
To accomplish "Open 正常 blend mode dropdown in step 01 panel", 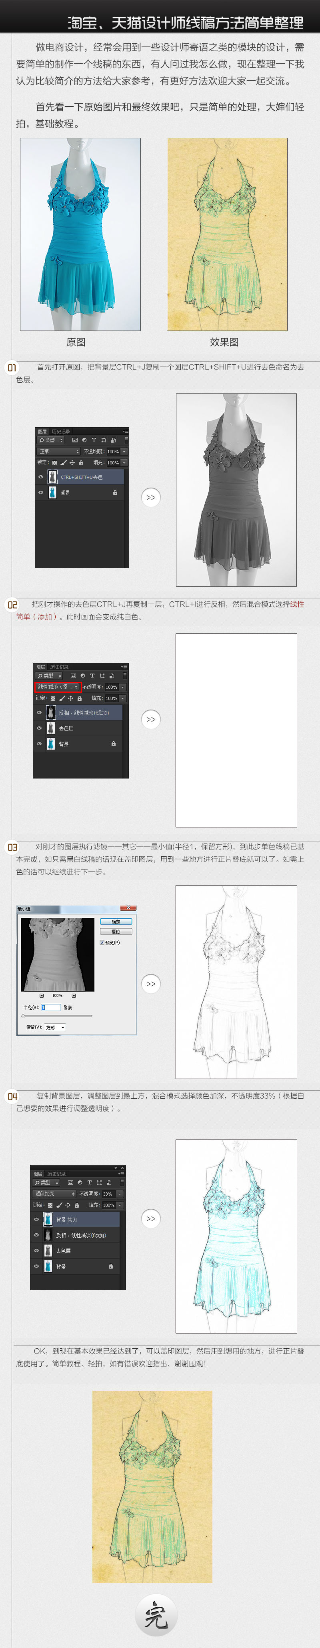I will 59,452.
